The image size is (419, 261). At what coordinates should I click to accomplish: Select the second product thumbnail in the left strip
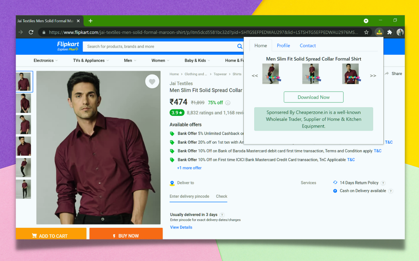(x=23, y=103)
